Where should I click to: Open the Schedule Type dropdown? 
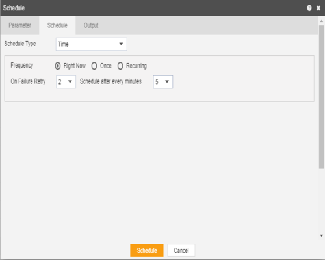pos(92,44)
